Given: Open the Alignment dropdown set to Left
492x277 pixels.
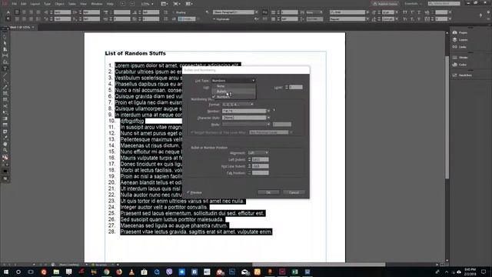Looking at the screenshot, I should 258,152.
